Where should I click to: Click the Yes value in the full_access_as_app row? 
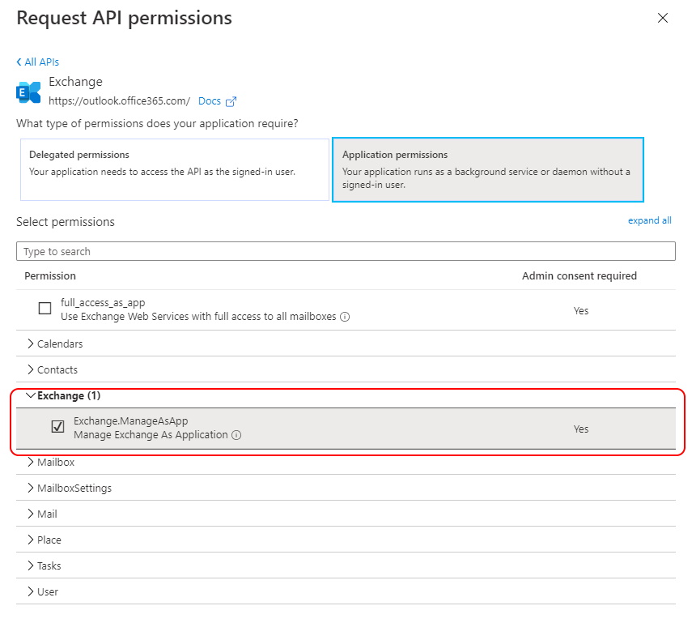pos(581,310)
